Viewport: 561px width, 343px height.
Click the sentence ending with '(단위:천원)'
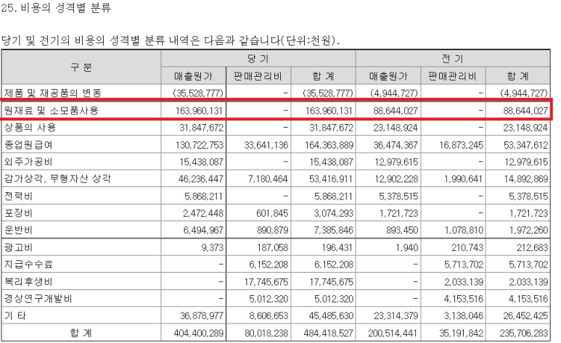[170, 40]
